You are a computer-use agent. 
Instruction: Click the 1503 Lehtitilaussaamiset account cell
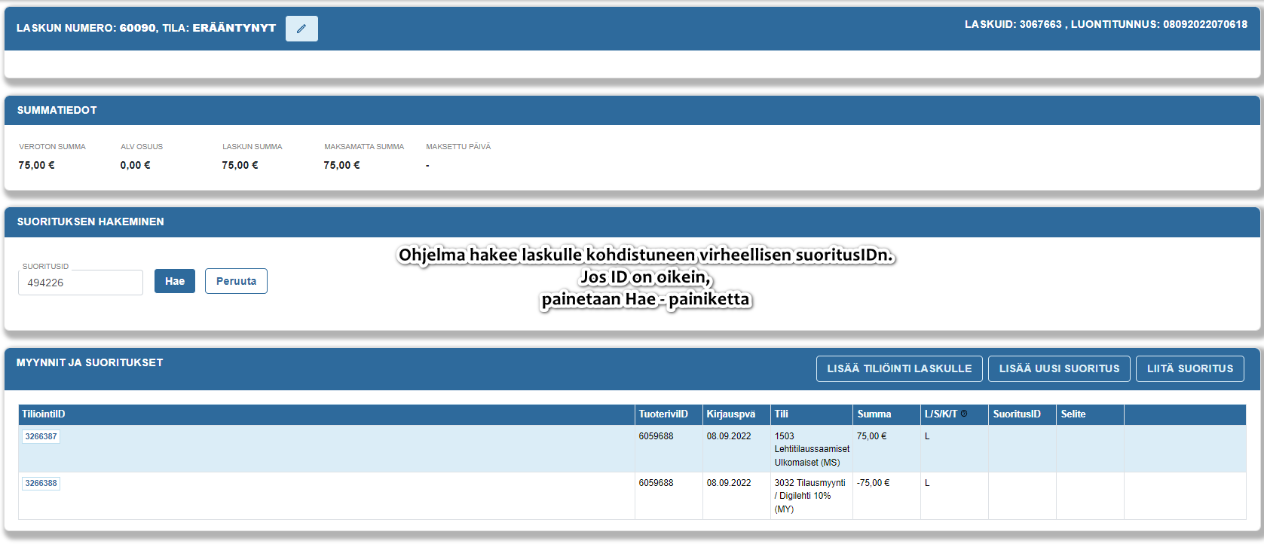812,449
